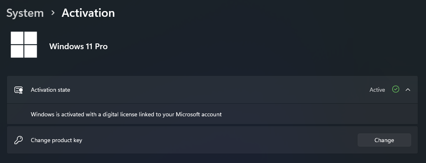Click the breadcrumb chevron after System

click(53, 13)
